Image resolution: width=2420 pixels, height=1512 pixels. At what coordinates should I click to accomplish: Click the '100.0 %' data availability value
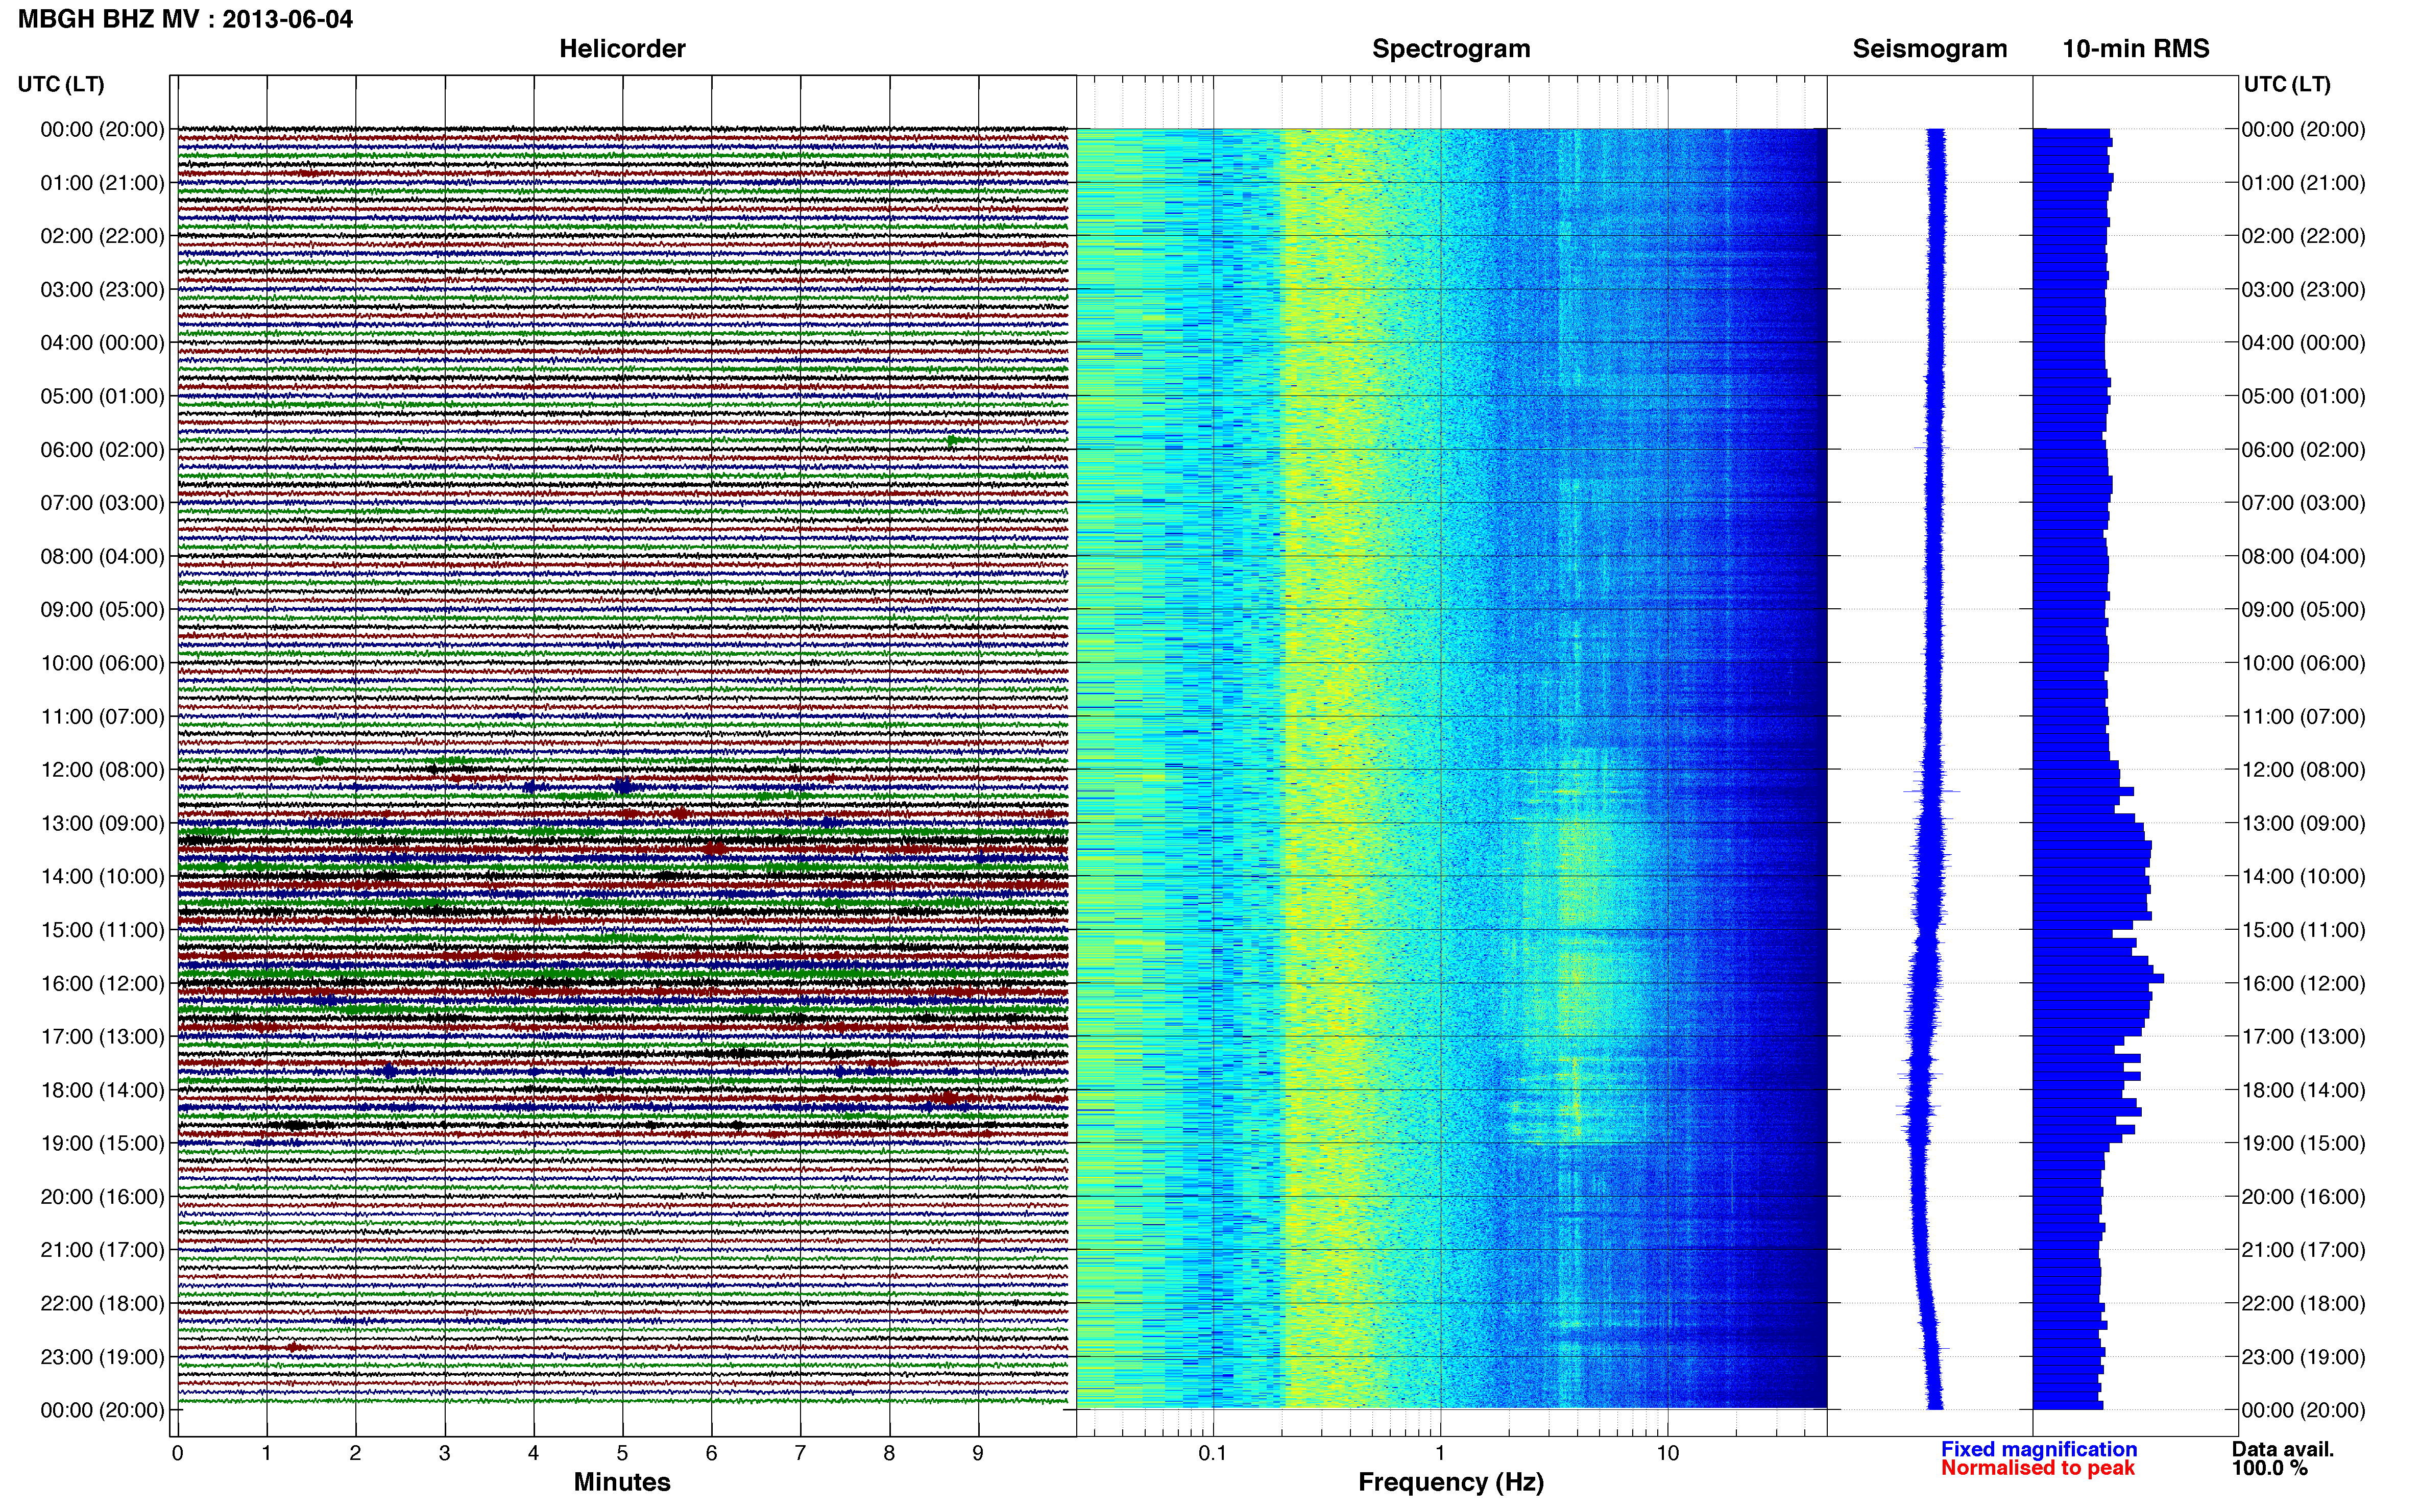[2270, 1468]
